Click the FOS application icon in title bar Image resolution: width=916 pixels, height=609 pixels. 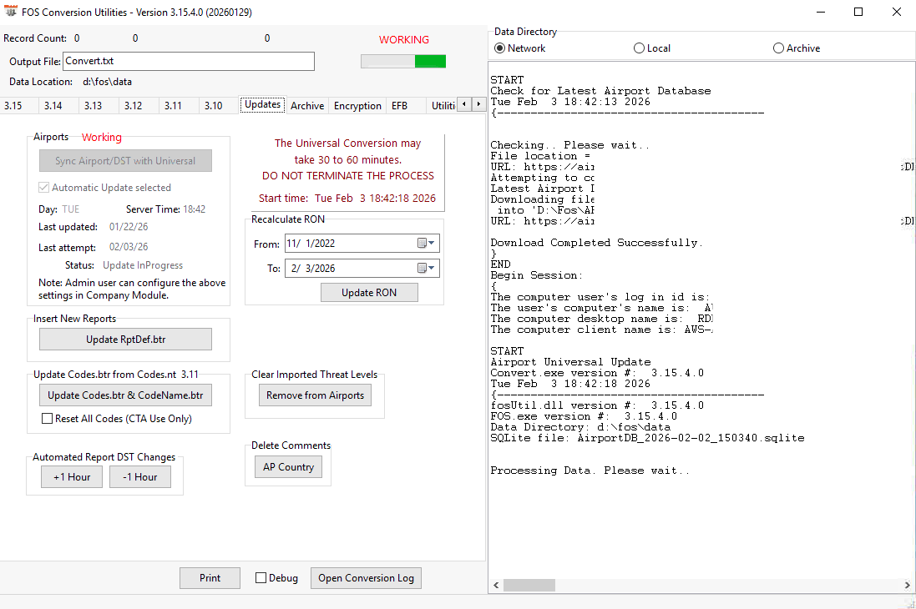11,13
